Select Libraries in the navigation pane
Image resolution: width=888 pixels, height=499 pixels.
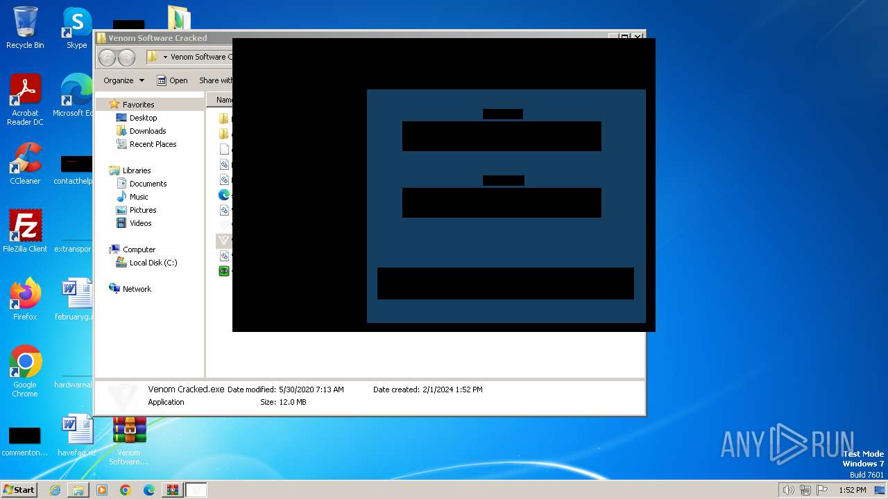click(x=137, y=170)
